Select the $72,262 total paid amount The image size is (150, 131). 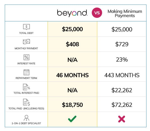[x=122, y=105]
